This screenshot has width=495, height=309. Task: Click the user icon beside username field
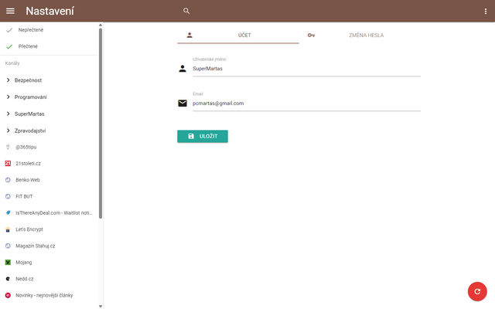(x=183, y=69)
